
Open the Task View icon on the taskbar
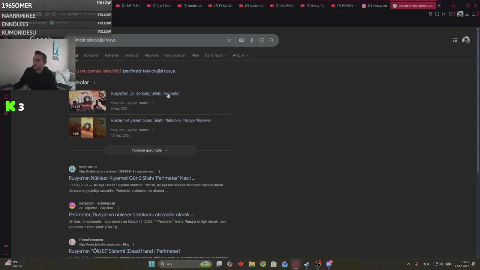219,264
